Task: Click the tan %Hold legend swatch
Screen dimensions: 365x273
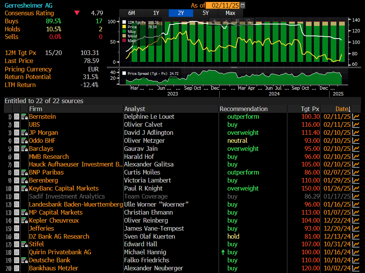Action: [124, 36]
